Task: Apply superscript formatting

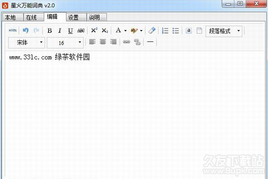Action: pyautogui.click(x=94, y=30)
